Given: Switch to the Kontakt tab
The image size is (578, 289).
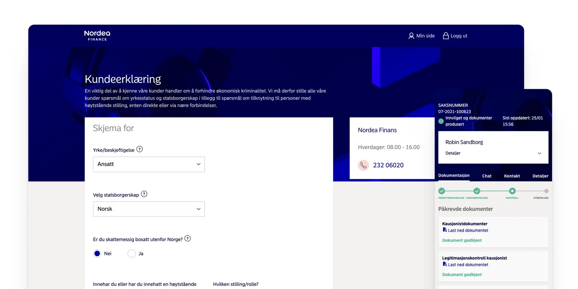Looking at the screenshot, I should pyautogui.click(x=512, y=176).
